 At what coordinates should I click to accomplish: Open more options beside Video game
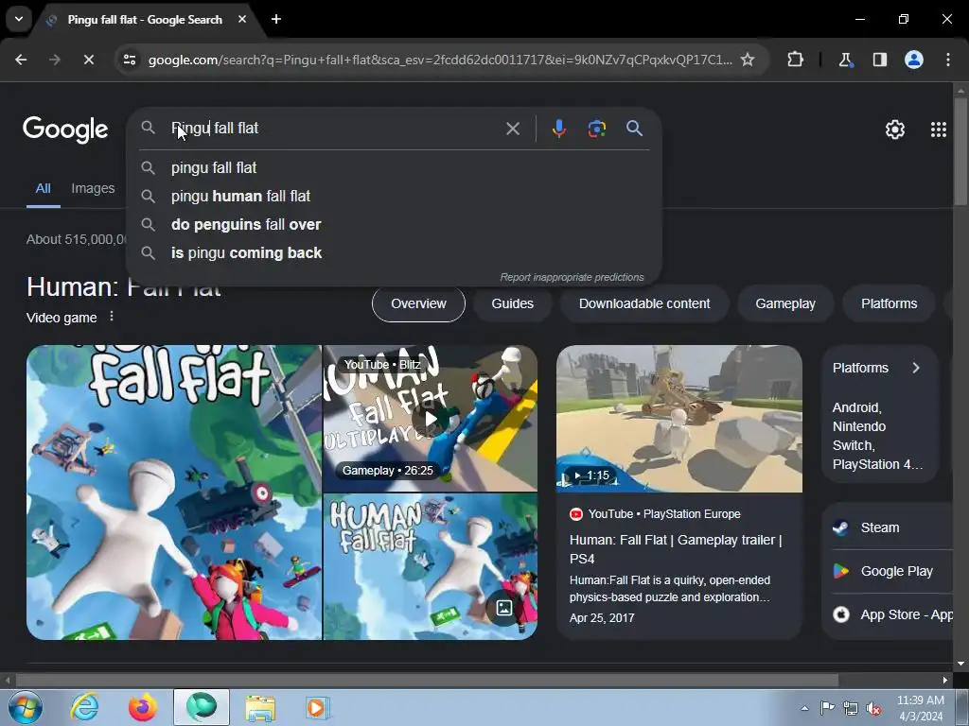click(x=112, y=317)
